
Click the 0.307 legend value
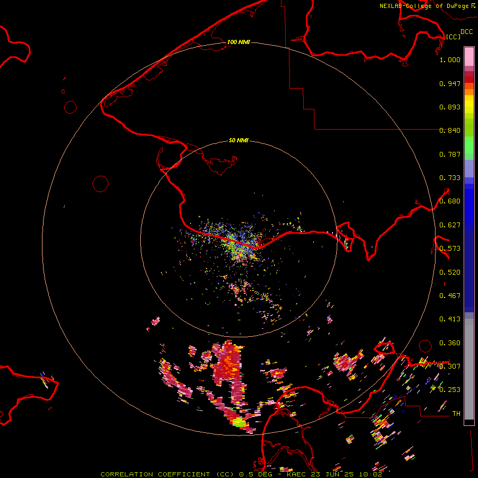(450, 366)
